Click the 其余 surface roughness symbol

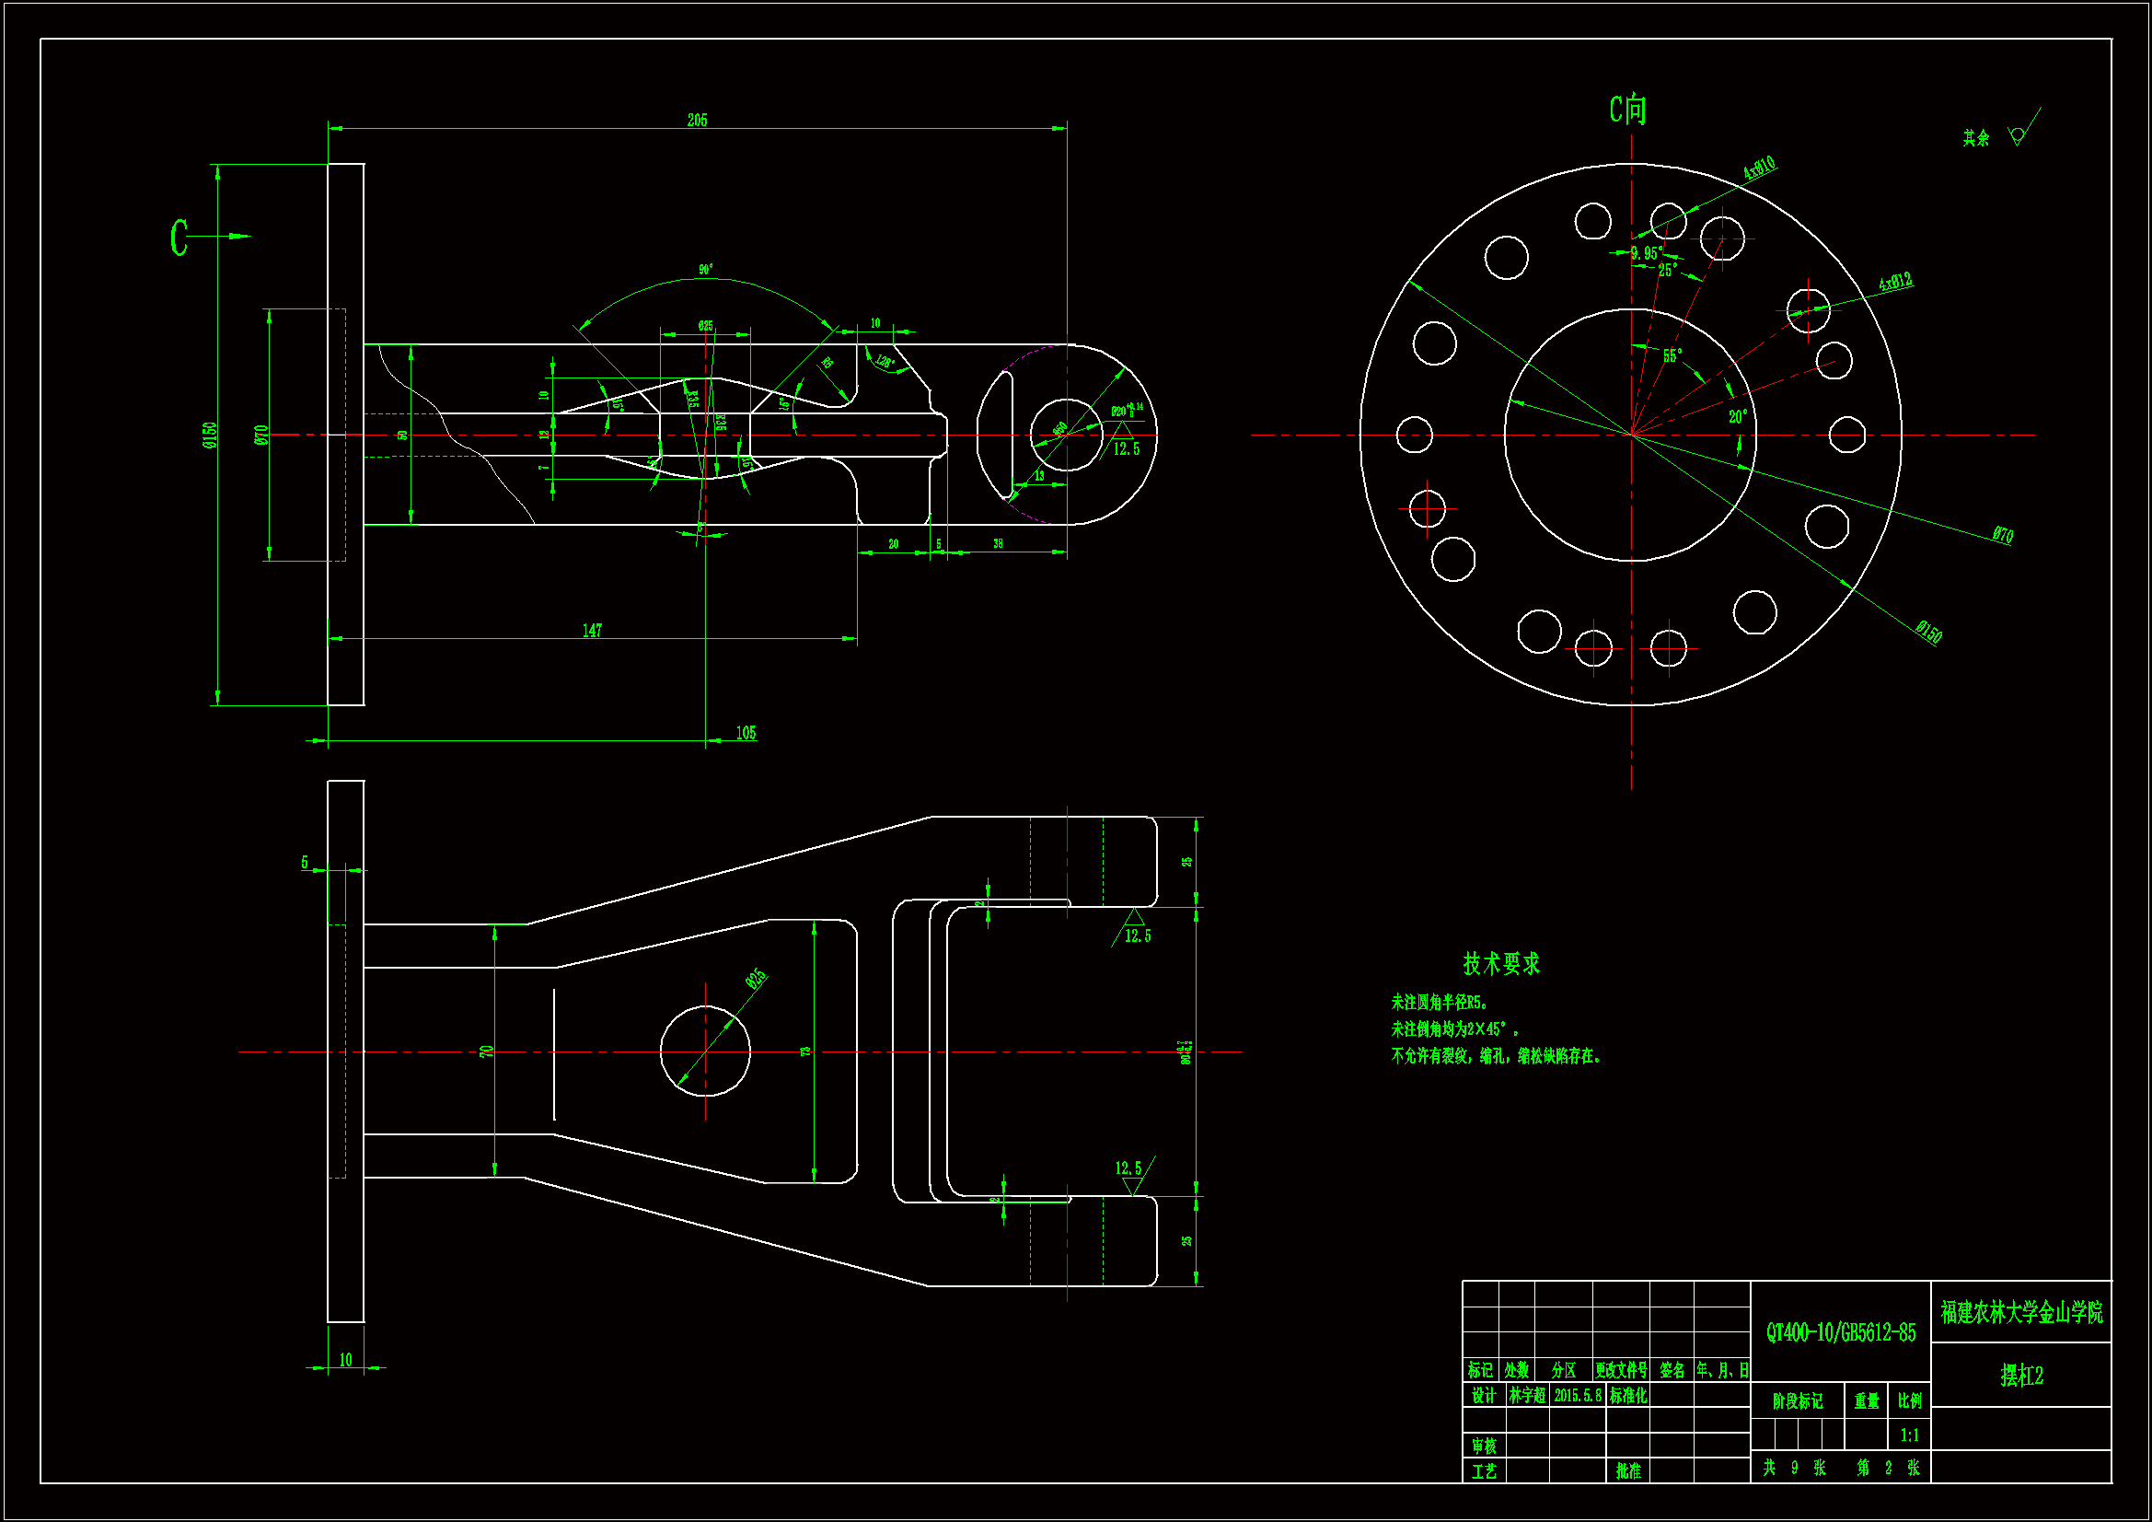point(2018,136)
